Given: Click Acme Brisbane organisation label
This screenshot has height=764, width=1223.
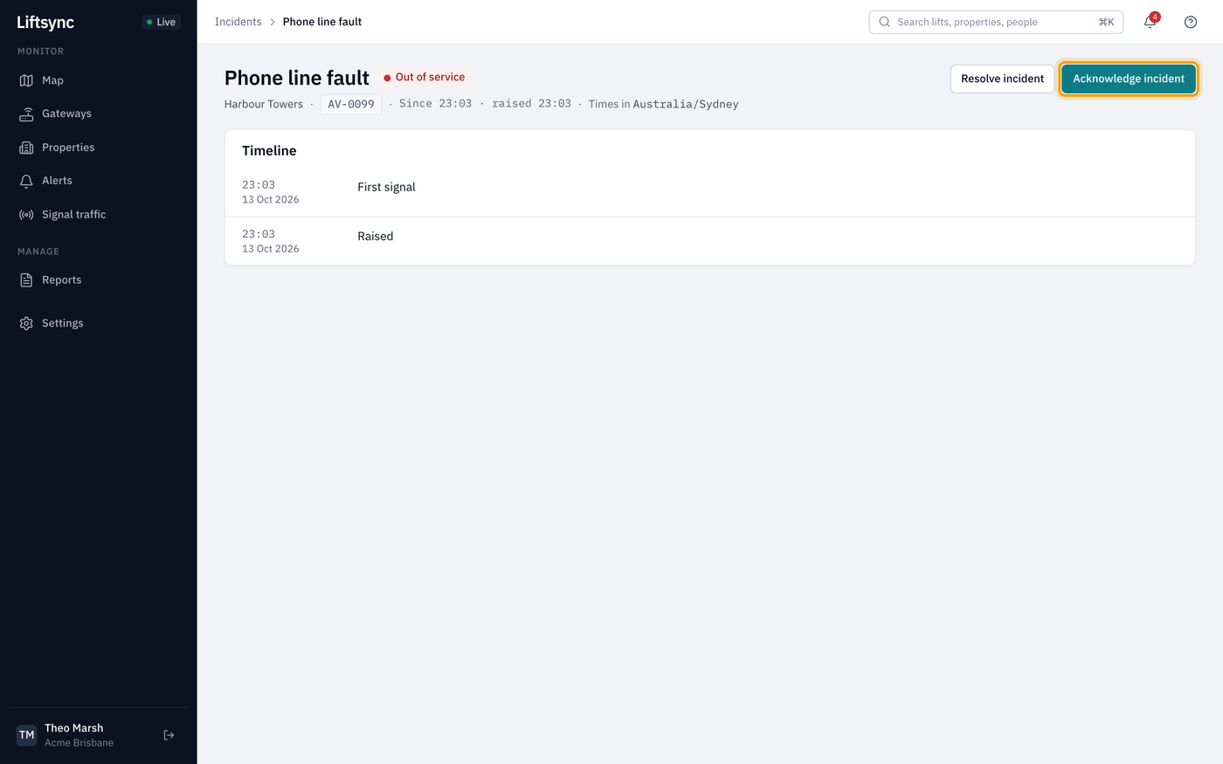Looking at the screenshot, I should [79, 743].
